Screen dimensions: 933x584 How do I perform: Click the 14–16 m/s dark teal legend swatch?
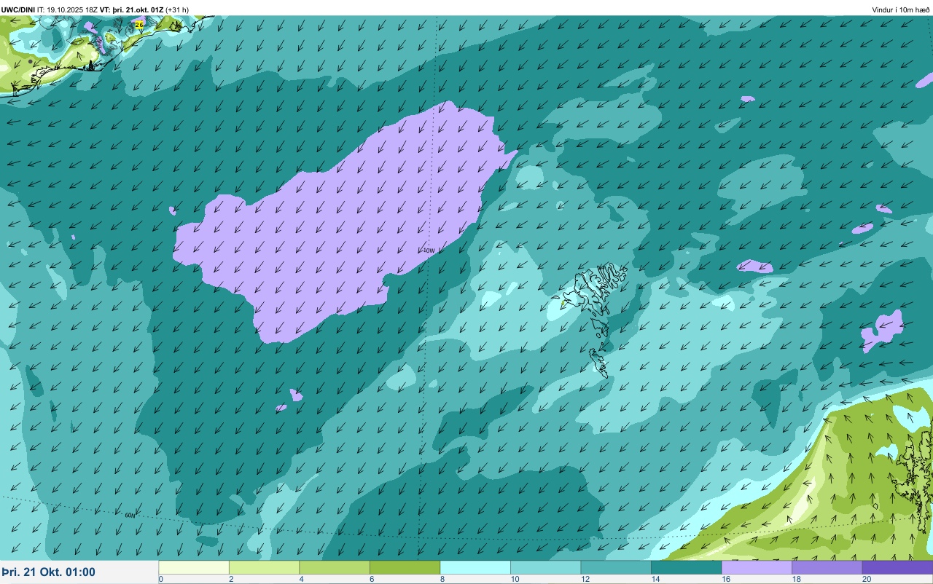click(686, 567)
